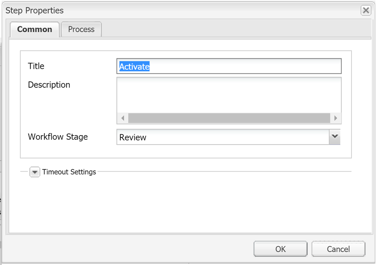The height and width of the screenshot is (265, 376).
Task: Click the Step Properties title bar text
Action: pyautogui.click(x=35, y=11)
